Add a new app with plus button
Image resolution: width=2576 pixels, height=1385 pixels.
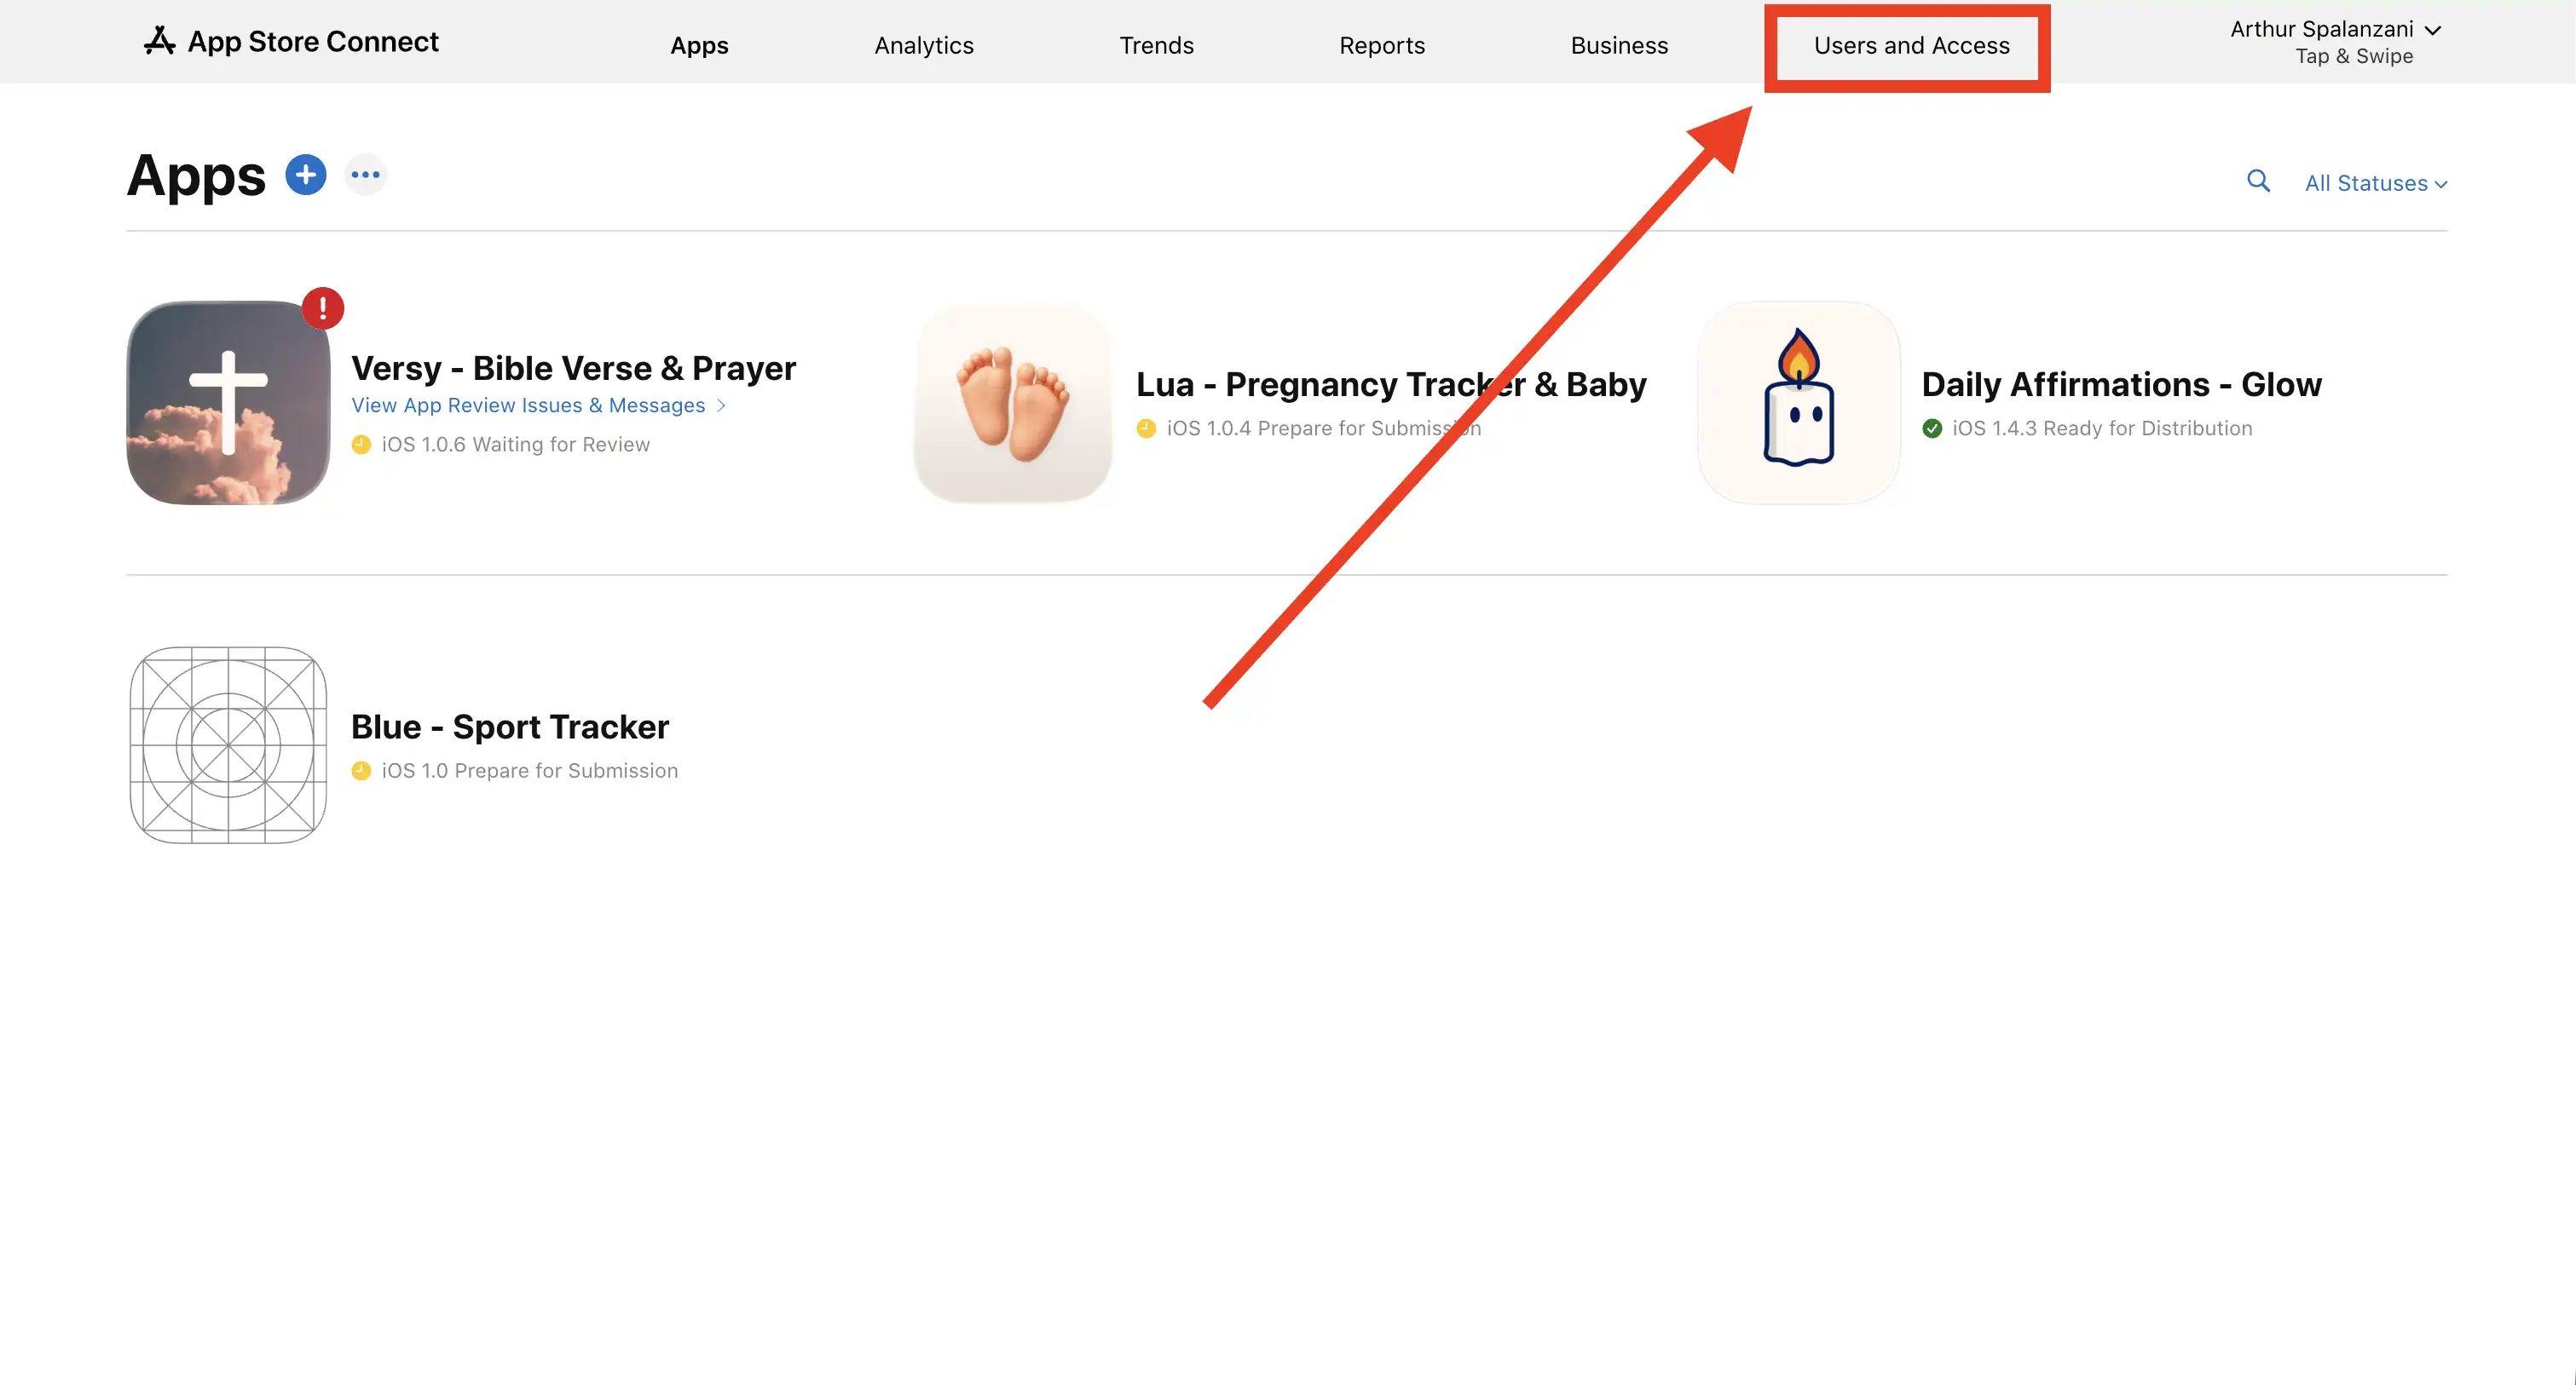[306, 175]
